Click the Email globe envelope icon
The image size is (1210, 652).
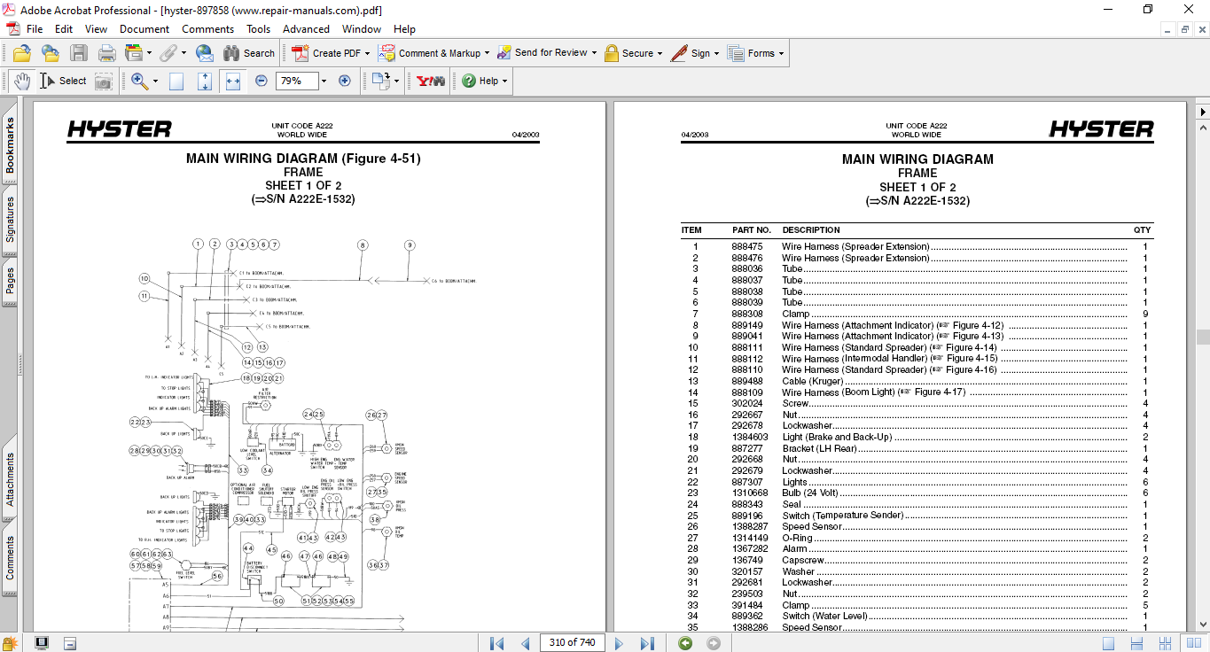click(205, 53)
